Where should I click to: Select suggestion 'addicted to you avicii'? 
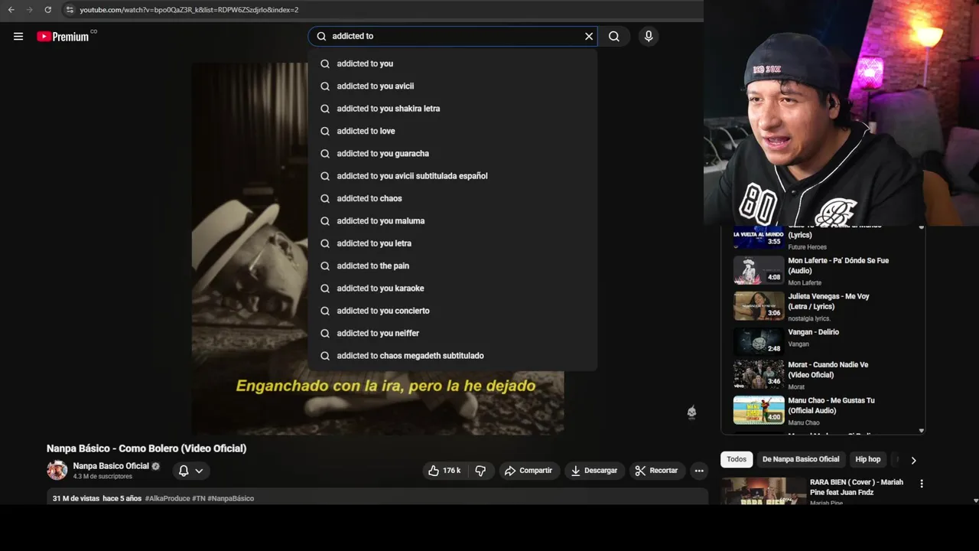coord(453,86)
